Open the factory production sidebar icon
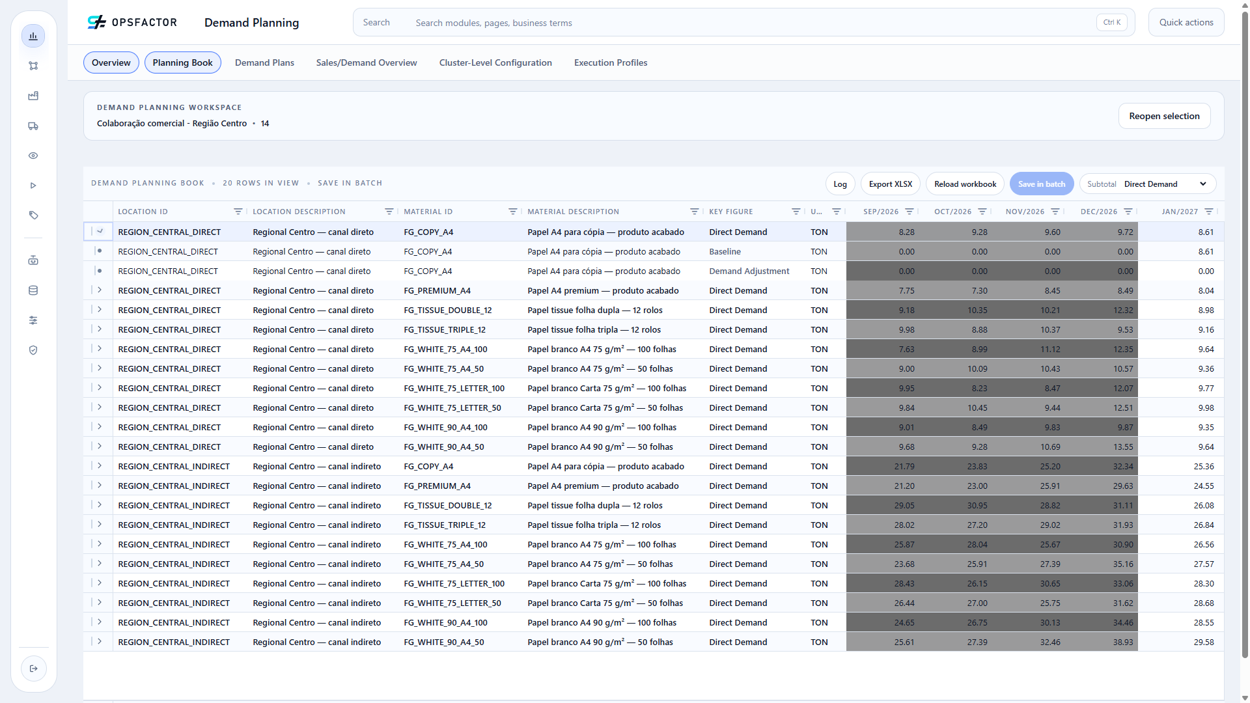Viewport: 1250px width, 703px height. [33, 96]
